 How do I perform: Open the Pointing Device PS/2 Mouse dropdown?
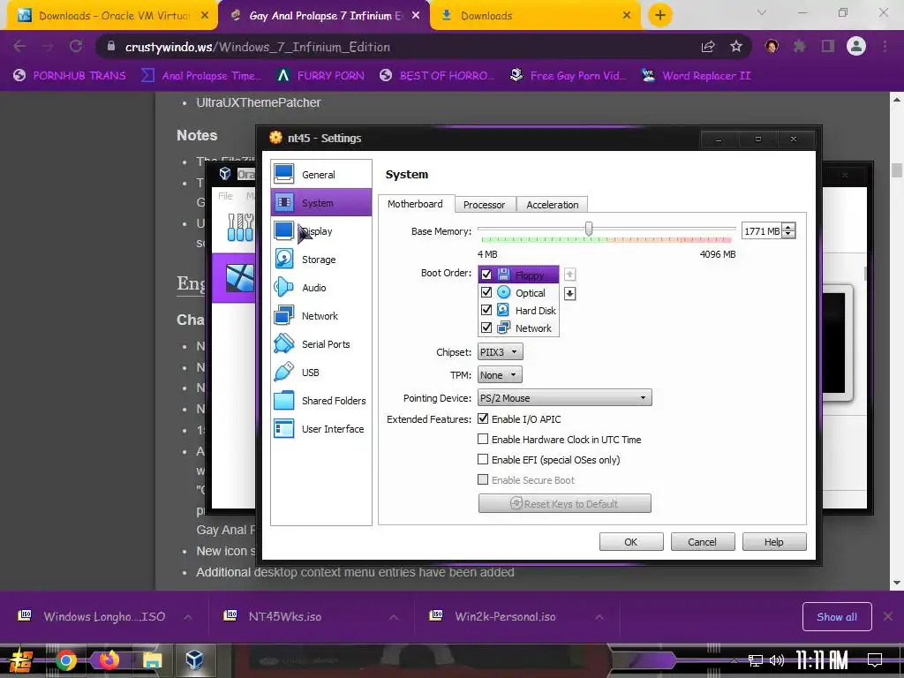pyautogui.click(x=565, y=398)
